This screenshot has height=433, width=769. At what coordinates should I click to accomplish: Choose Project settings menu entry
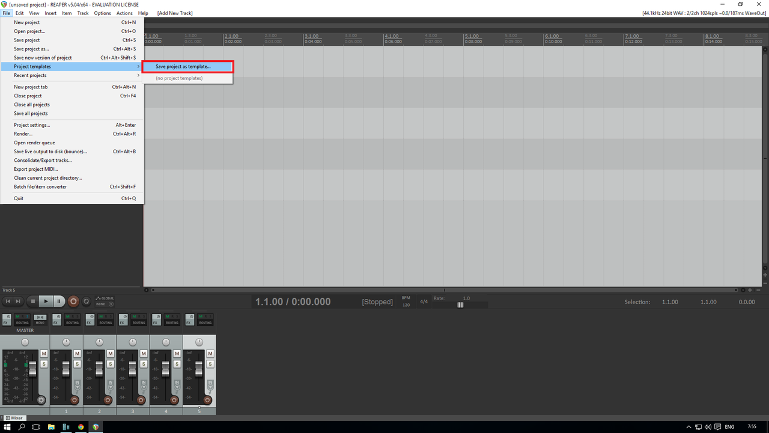point(72,125)
